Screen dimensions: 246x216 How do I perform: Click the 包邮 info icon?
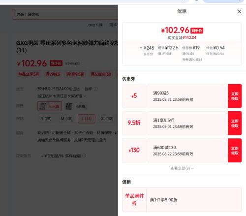coord(96,89)
